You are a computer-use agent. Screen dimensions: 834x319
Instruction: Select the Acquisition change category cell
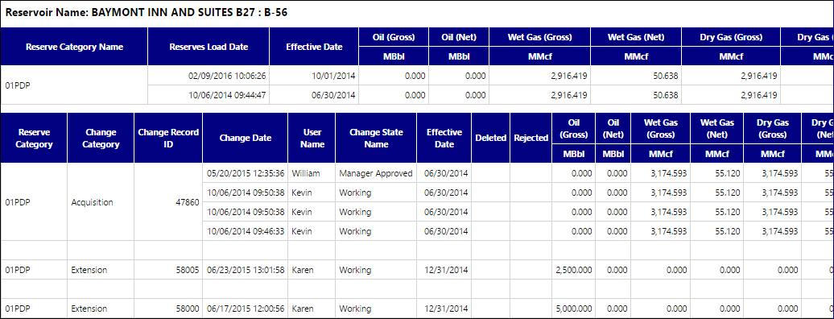(101, 202)
